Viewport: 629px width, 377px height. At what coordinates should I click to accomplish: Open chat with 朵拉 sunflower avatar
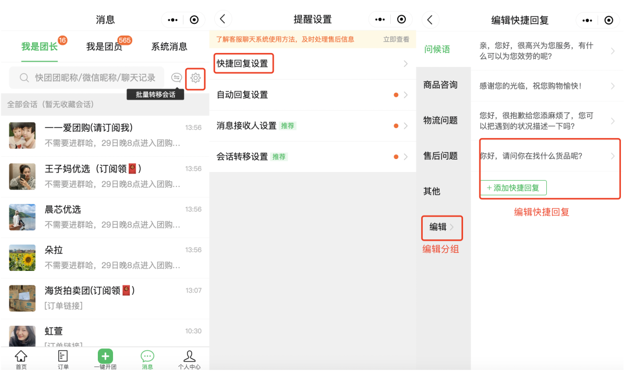click(x=105, y=257)
